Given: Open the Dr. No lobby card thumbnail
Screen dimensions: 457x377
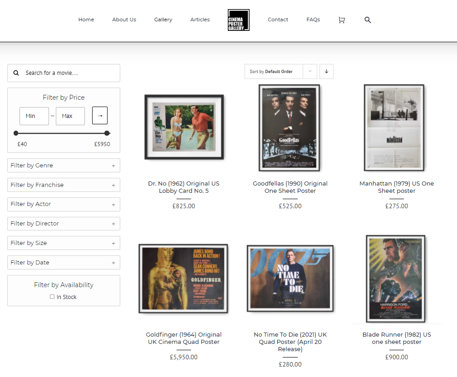Looking at the screenshot, I should pyautogui.click(x=184, y=127).
